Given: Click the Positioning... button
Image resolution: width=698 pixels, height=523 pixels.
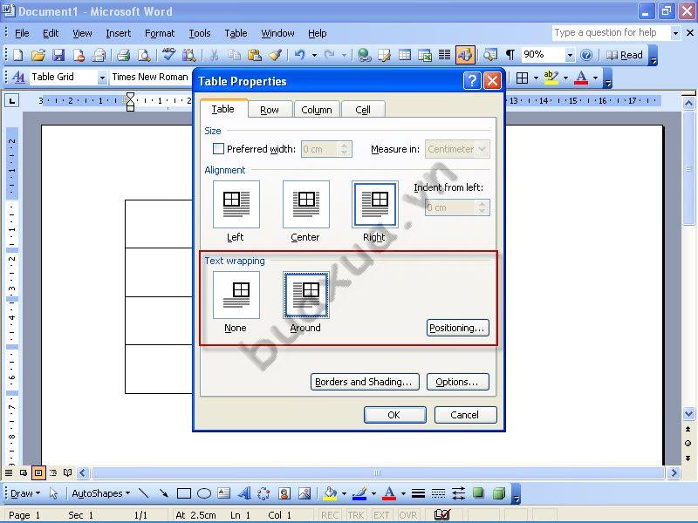Looking at the screenshot, I should click(457, 328).
